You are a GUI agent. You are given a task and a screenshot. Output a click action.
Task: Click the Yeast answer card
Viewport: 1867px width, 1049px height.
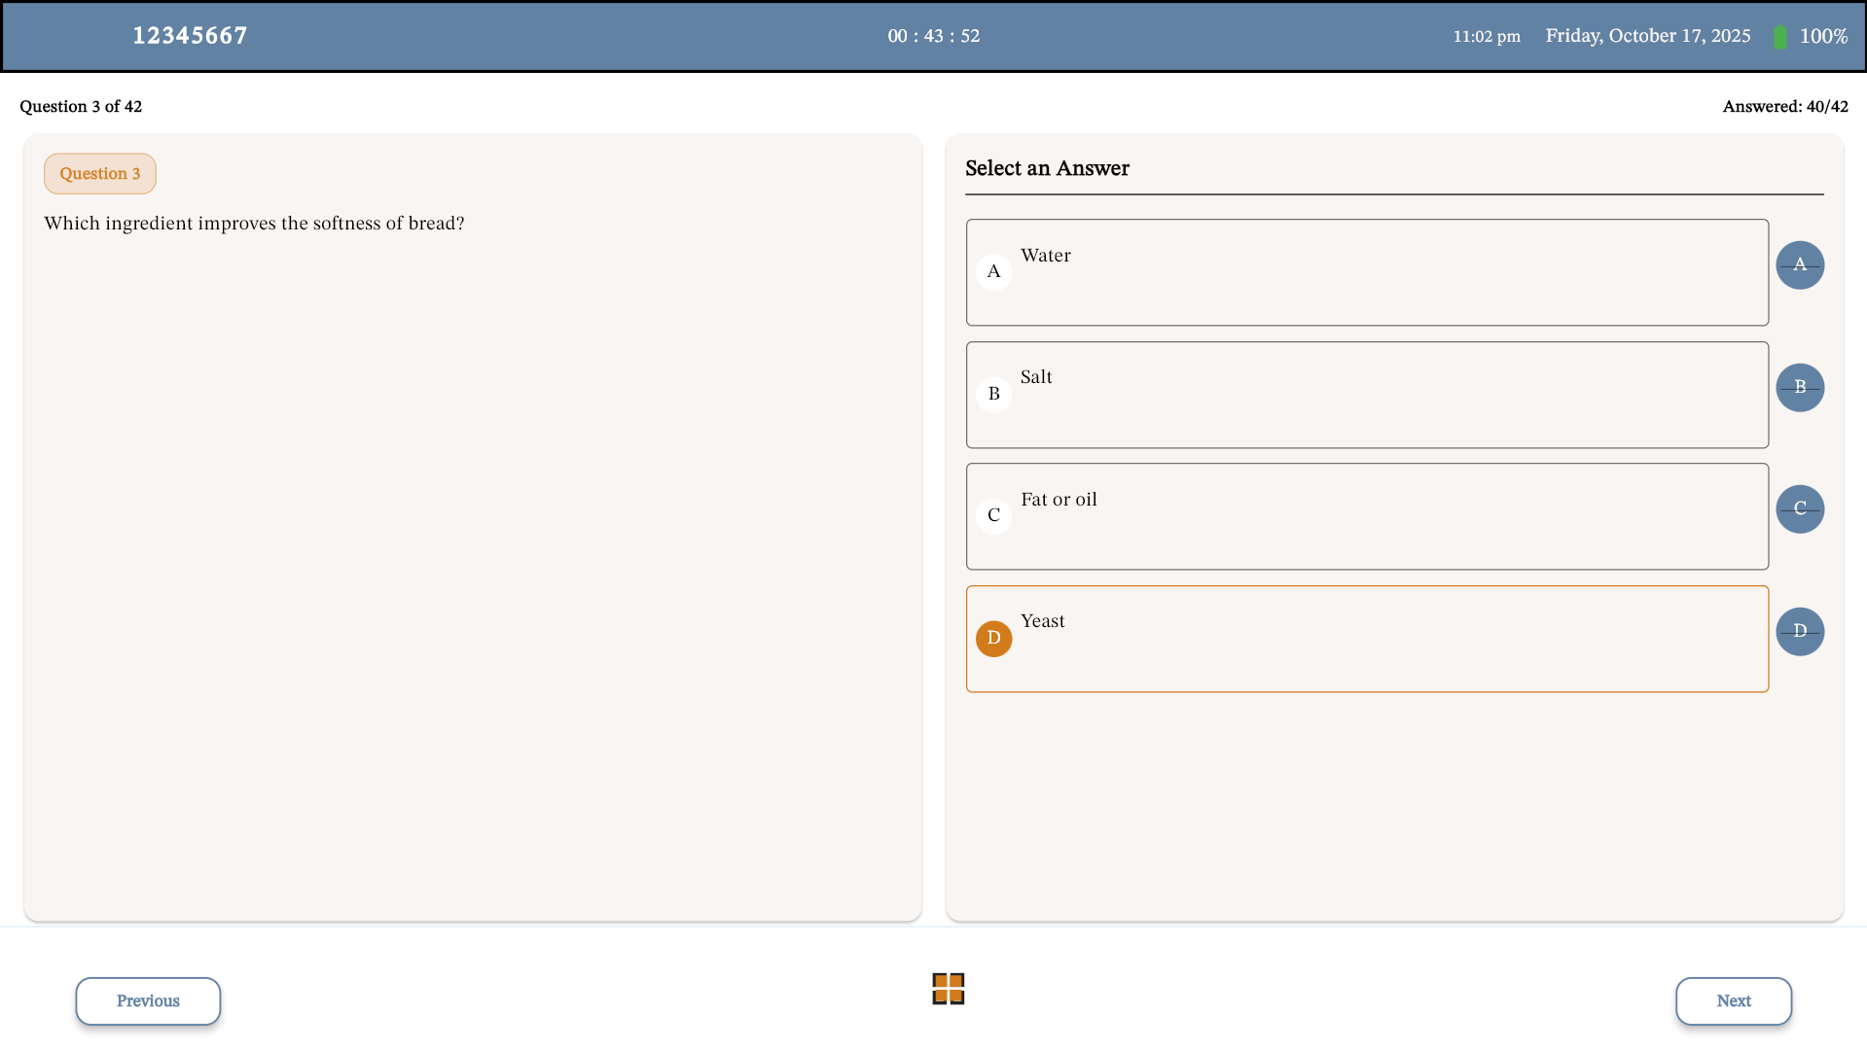pos(1366,639)
